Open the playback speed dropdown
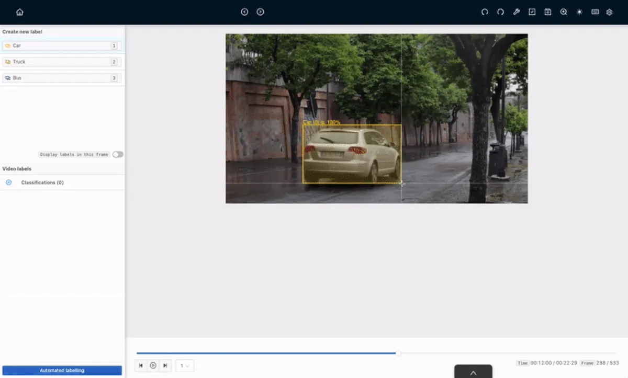The height and width of the screenshot is (378, 628). tap(185, 366)
